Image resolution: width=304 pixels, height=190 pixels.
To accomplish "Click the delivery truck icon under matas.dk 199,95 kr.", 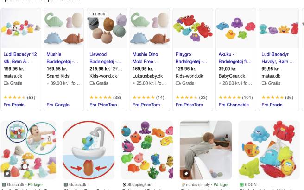I will (x=6, y=84).
